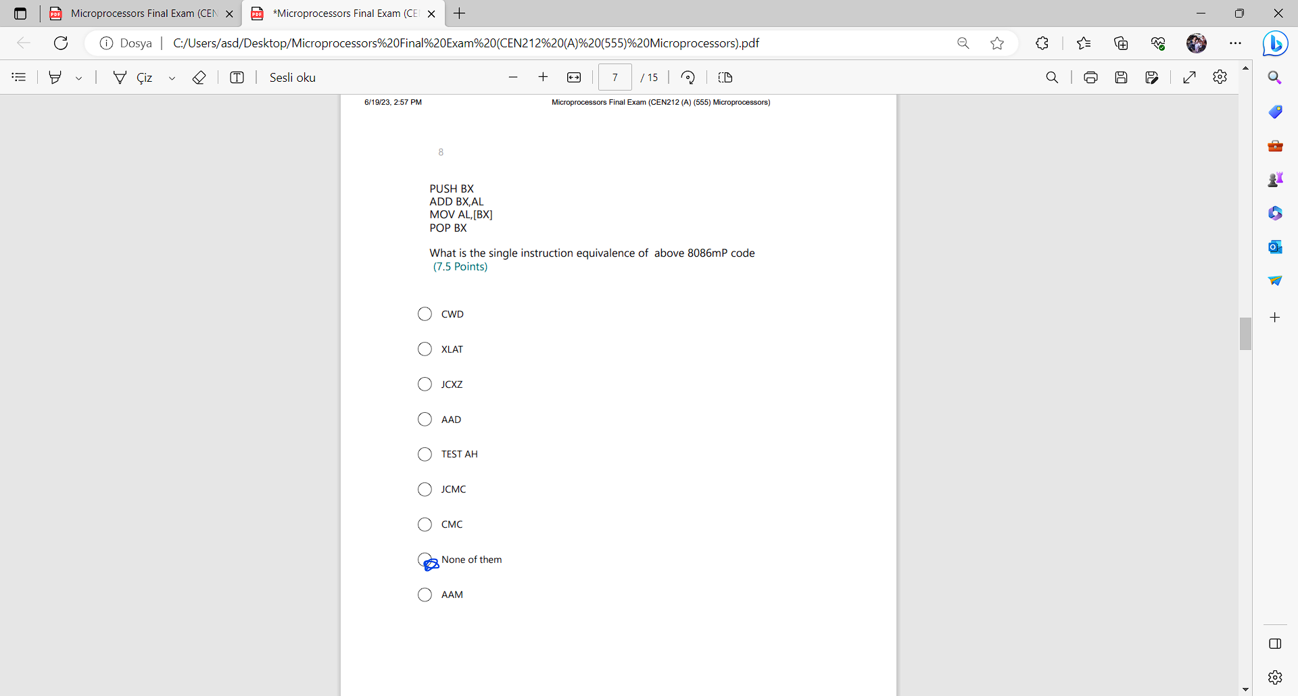Open the highlighter color dropdown
The height and width of the screenshot is (696, 1298).
click(79, 78)
